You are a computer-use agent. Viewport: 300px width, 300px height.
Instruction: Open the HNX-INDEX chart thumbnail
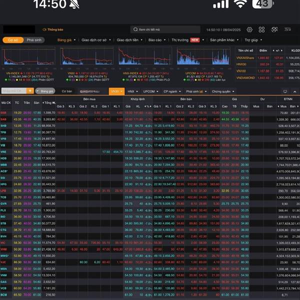145,56
